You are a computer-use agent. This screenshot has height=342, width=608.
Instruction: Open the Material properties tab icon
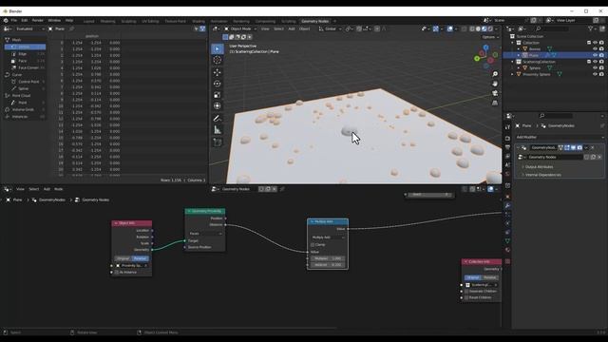point(507,250)
